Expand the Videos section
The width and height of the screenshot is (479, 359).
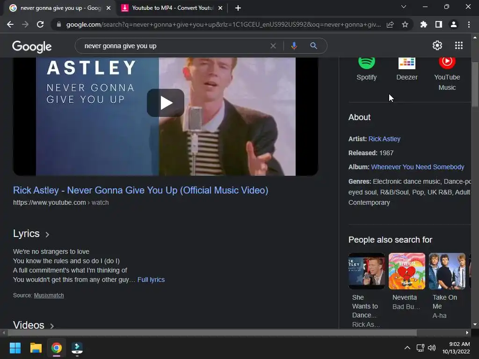(x=34, y=325)
